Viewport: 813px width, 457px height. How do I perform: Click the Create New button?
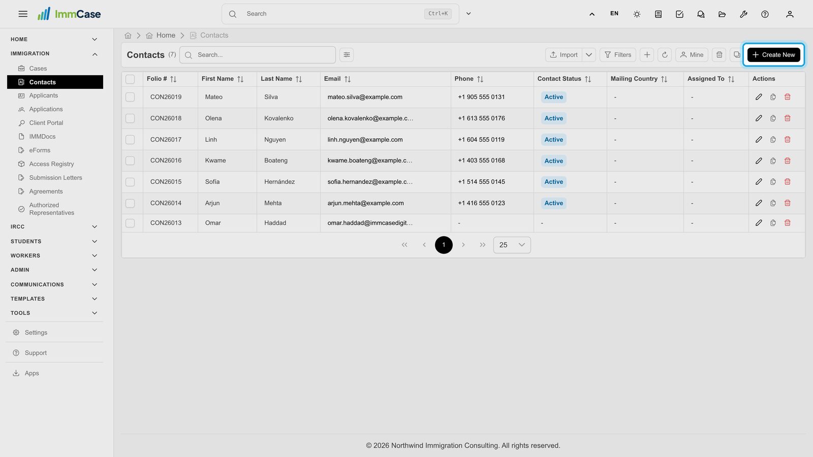(773, 55)
